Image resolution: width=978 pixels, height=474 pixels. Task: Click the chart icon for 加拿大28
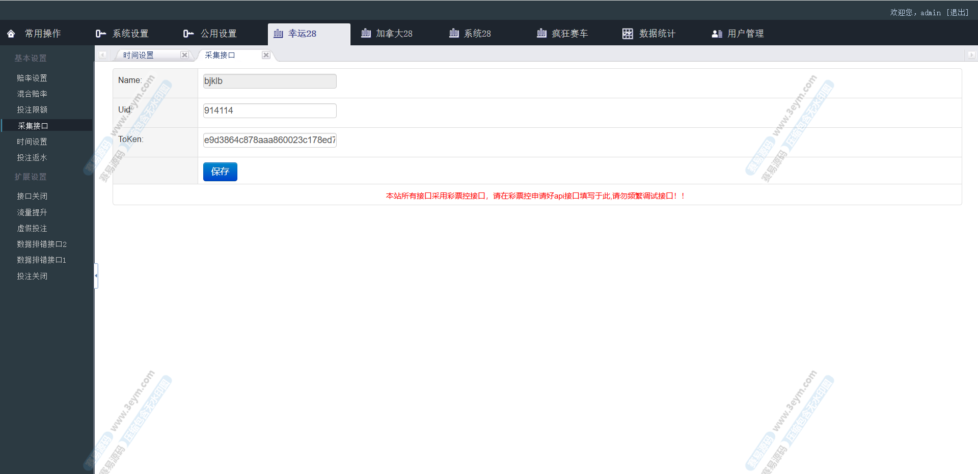366,34
